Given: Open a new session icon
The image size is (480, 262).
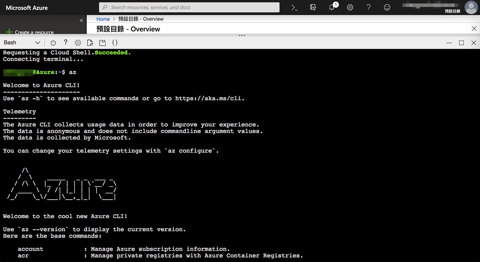Looking at the screenshot, I should pyautogui.click(x=103, y=43).
